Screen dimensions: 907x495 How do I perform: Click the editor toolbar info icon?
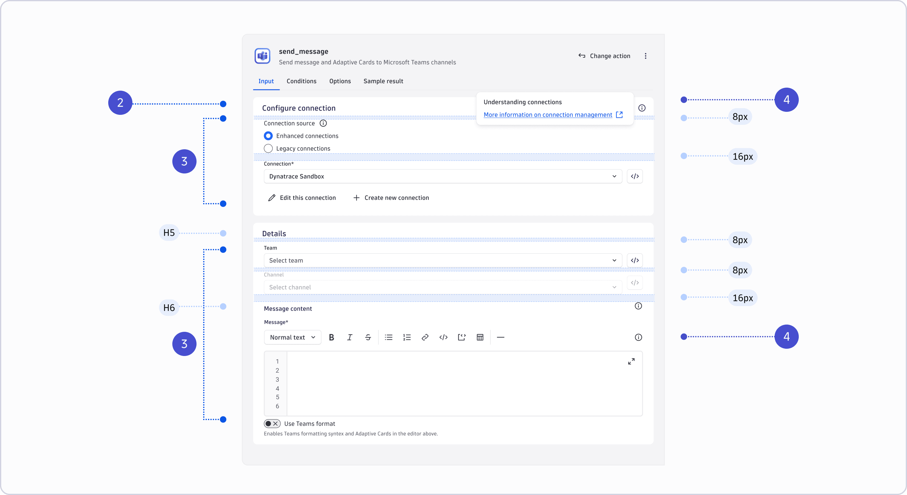click(638, 337)
